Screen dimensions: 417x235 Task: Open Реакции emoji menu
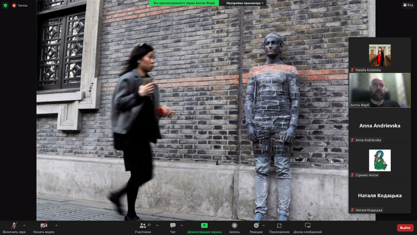256,228
